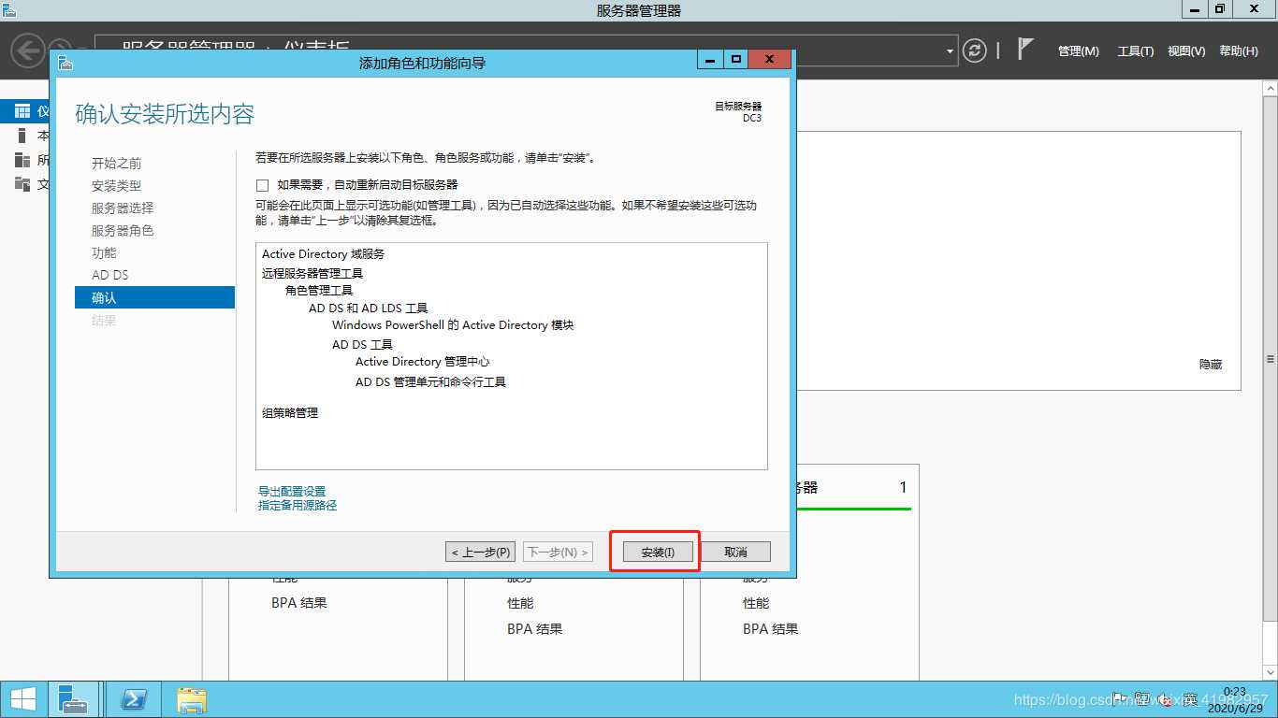Click the 安装(I) install button

pyautogui.click(x=658, y=552)
